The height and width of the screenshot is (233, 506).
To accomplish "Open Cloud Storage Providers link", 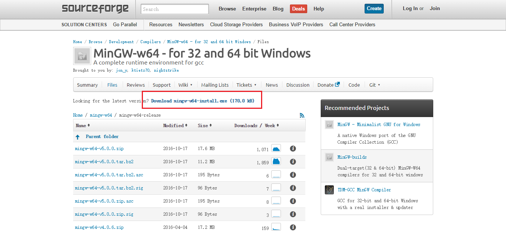I will (236, 24).
